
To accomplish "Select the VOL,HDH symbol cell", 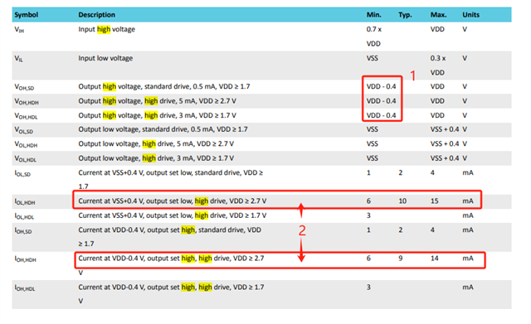I will click(x=26, y=144).
